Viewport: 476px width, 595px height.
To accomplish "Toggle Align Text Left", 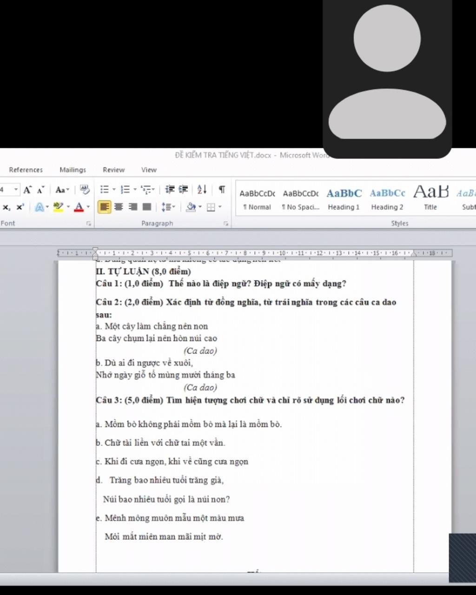I will (x=104, y=207).
